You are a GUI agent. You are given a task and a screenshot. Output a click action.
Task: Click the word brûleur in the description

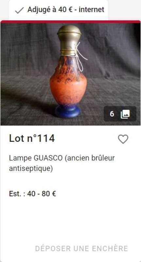point(103,158)
